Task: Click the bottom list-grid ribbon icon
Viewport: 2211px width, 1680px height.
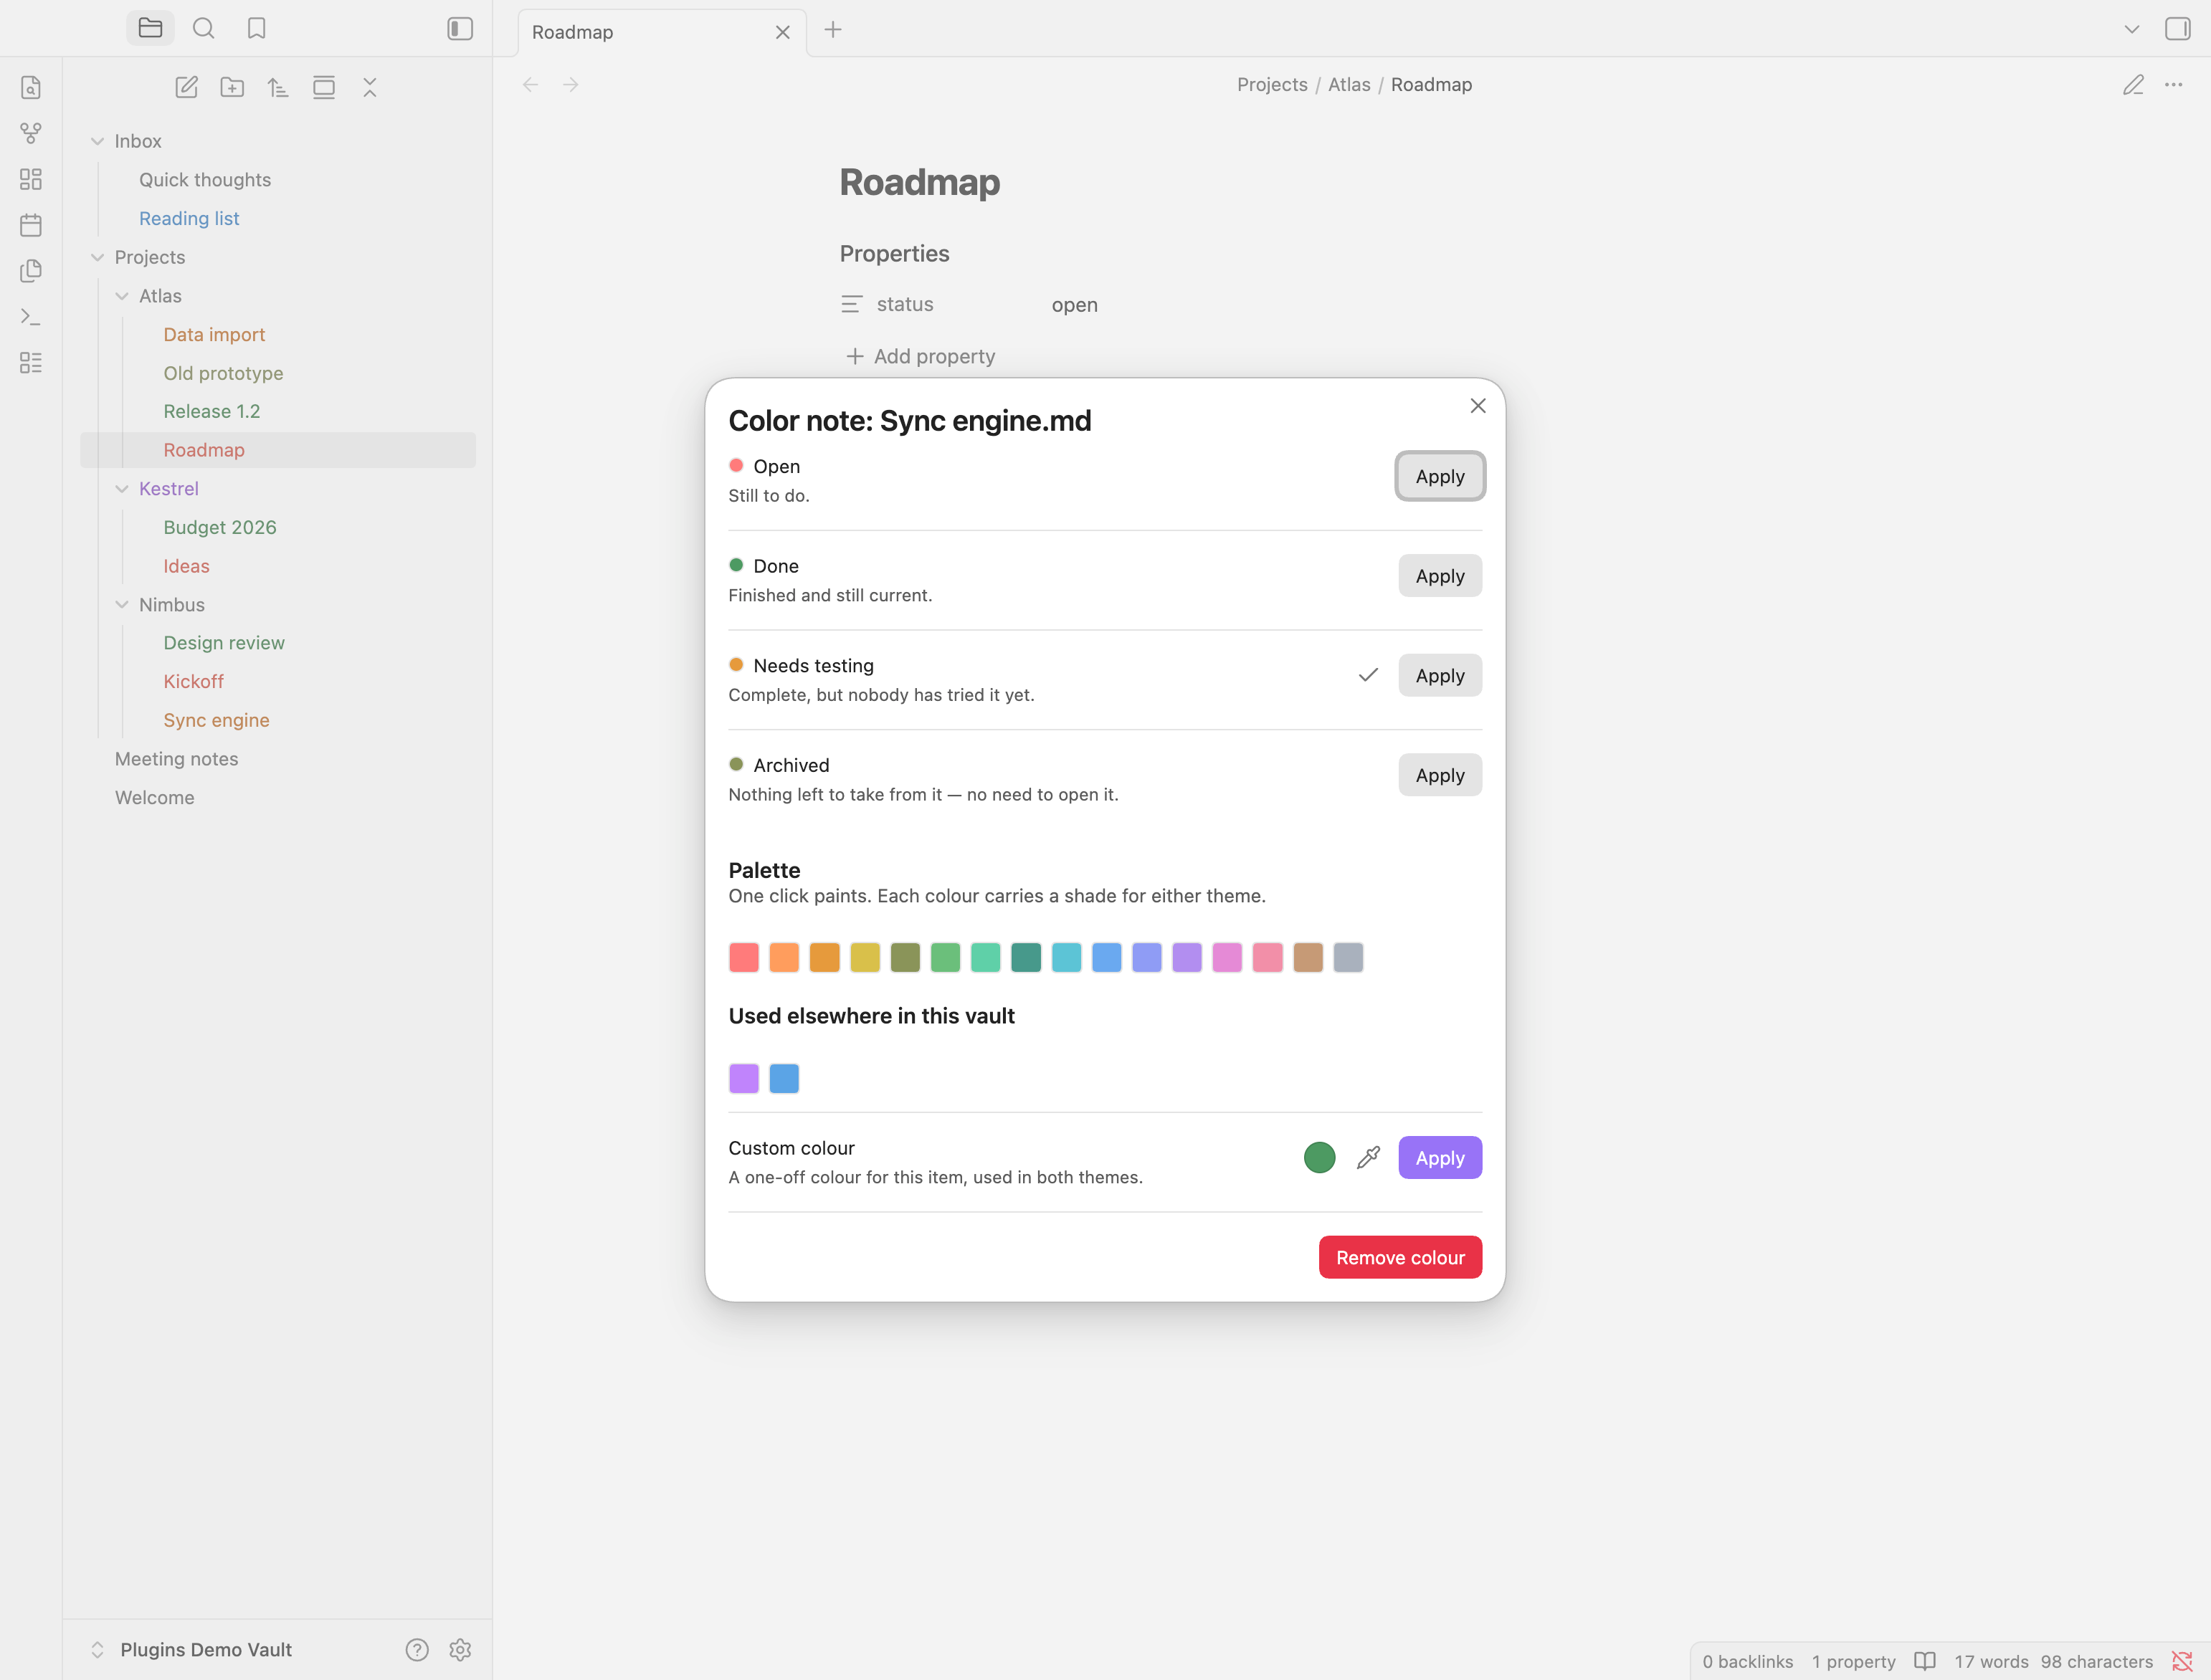Action: (x=31, y=363)
